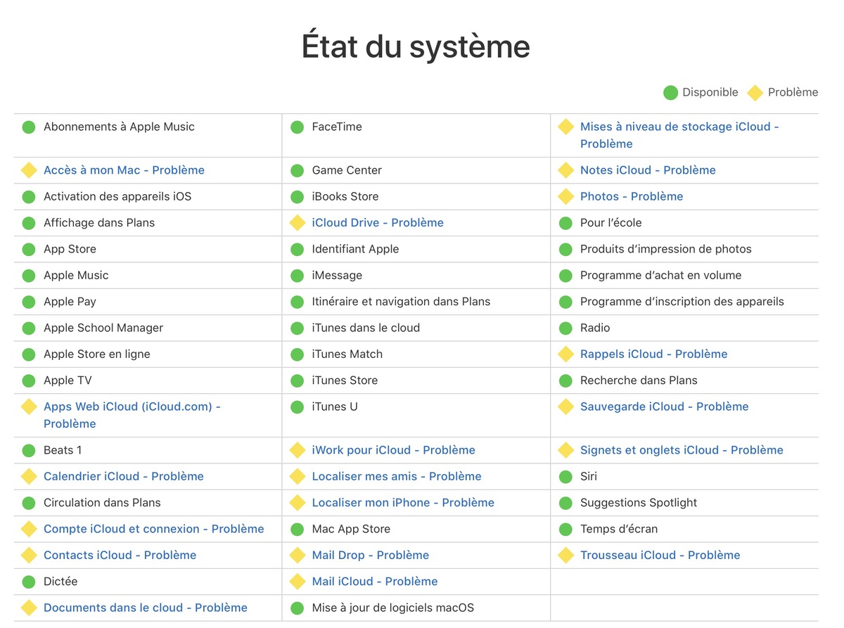Open Mises à niveau de stockage iCloud link

[679, 127]
